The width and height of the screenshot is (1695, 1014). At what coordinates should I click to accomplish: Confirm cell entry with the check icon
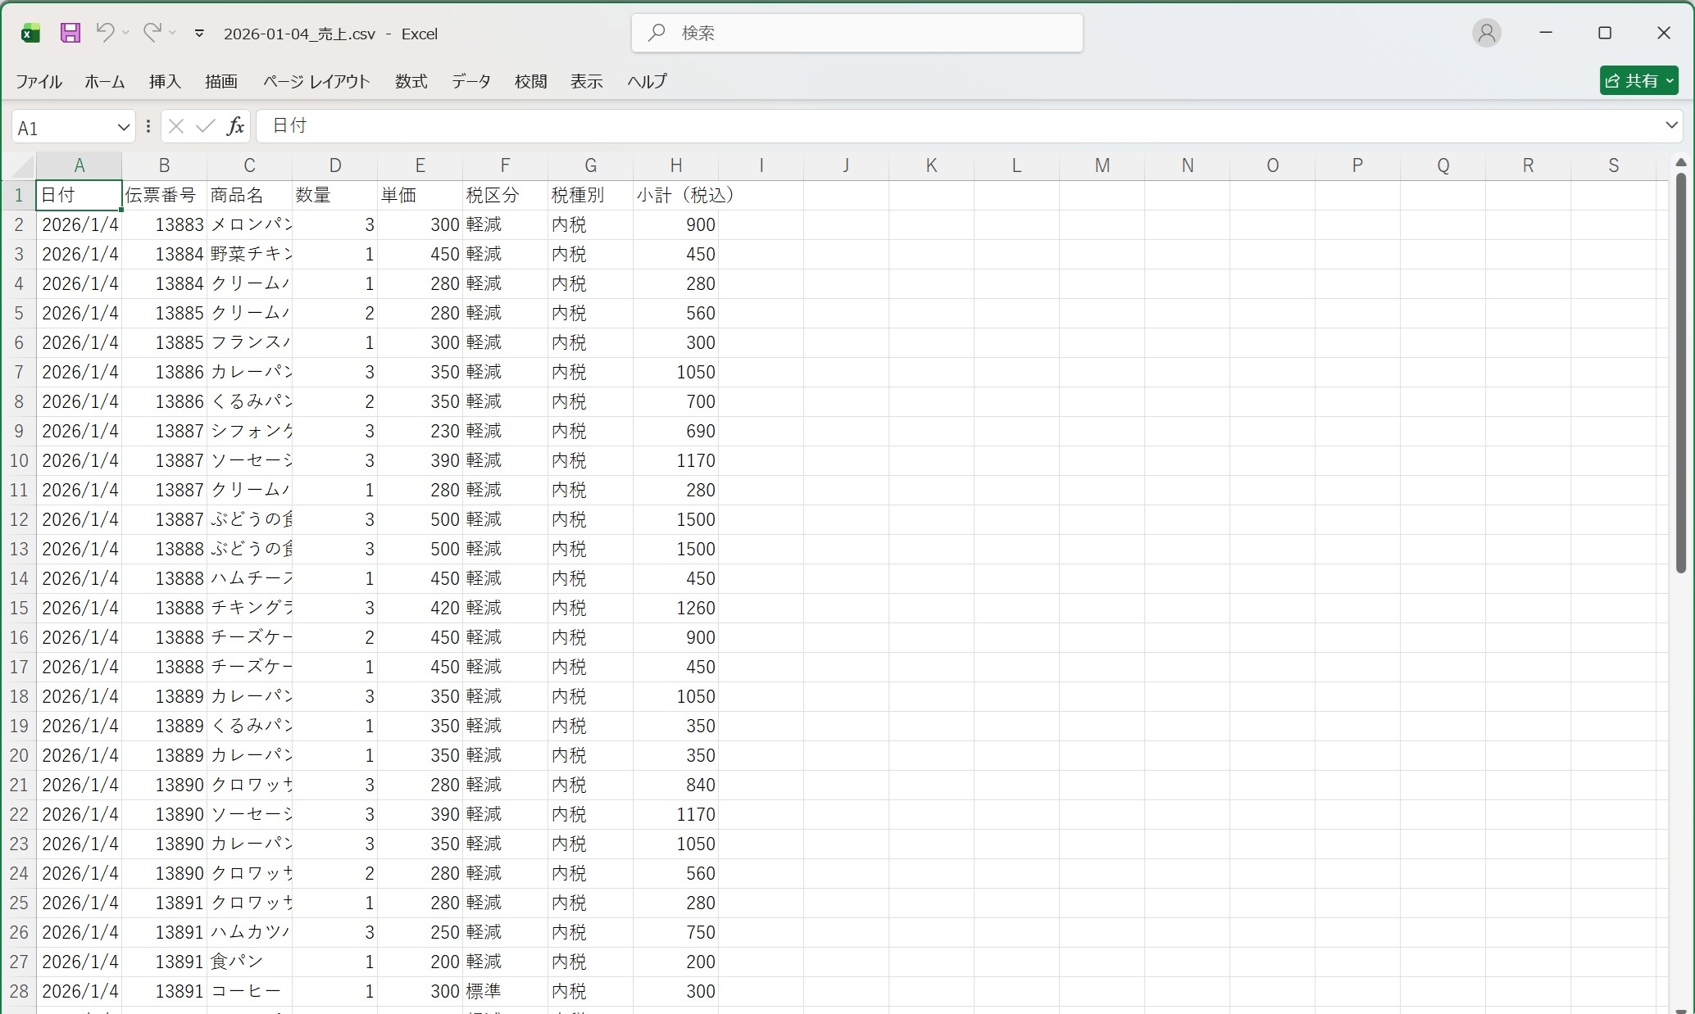coord(204,125)
